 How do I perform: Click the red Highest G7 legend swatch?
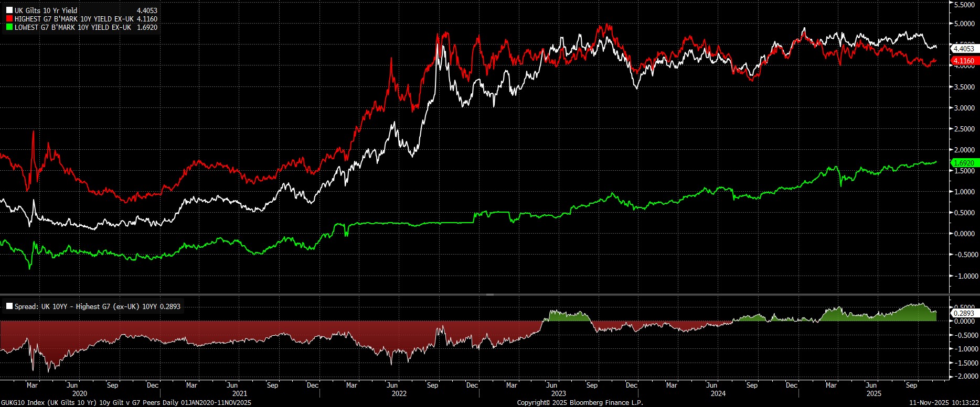coord(9,19)
